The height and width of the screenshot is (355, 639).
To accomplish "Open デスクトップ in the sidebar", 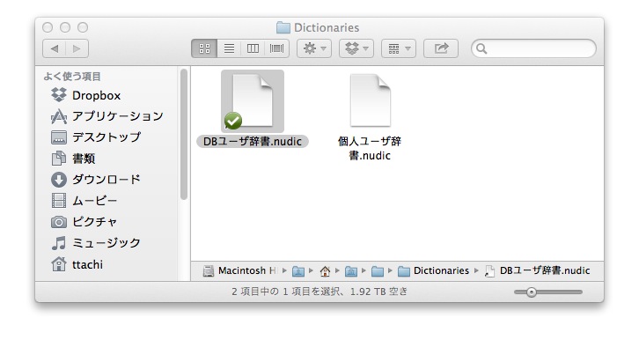I will [x=106, y=137].
